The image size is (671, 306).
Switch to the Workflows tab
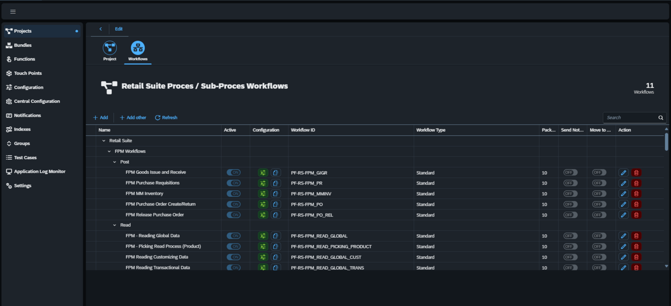click(138, 51)
